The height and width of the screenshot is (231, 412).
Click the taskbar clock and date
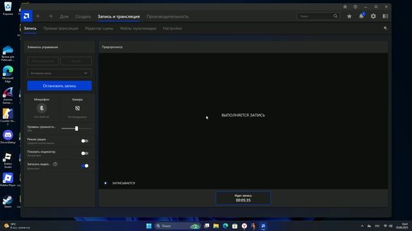pyautogui.click(x=402, y=226)
